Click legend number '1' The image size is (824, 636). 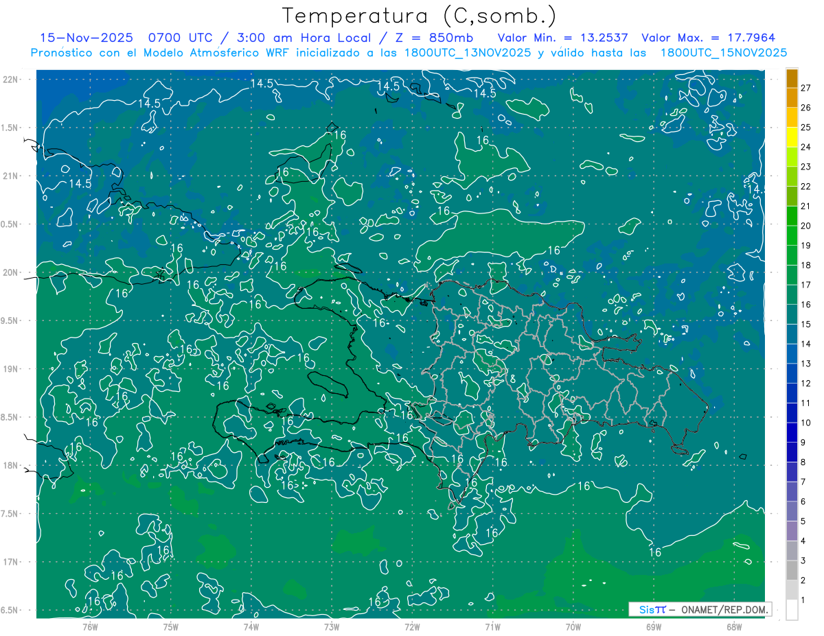(x=803, y=600)
